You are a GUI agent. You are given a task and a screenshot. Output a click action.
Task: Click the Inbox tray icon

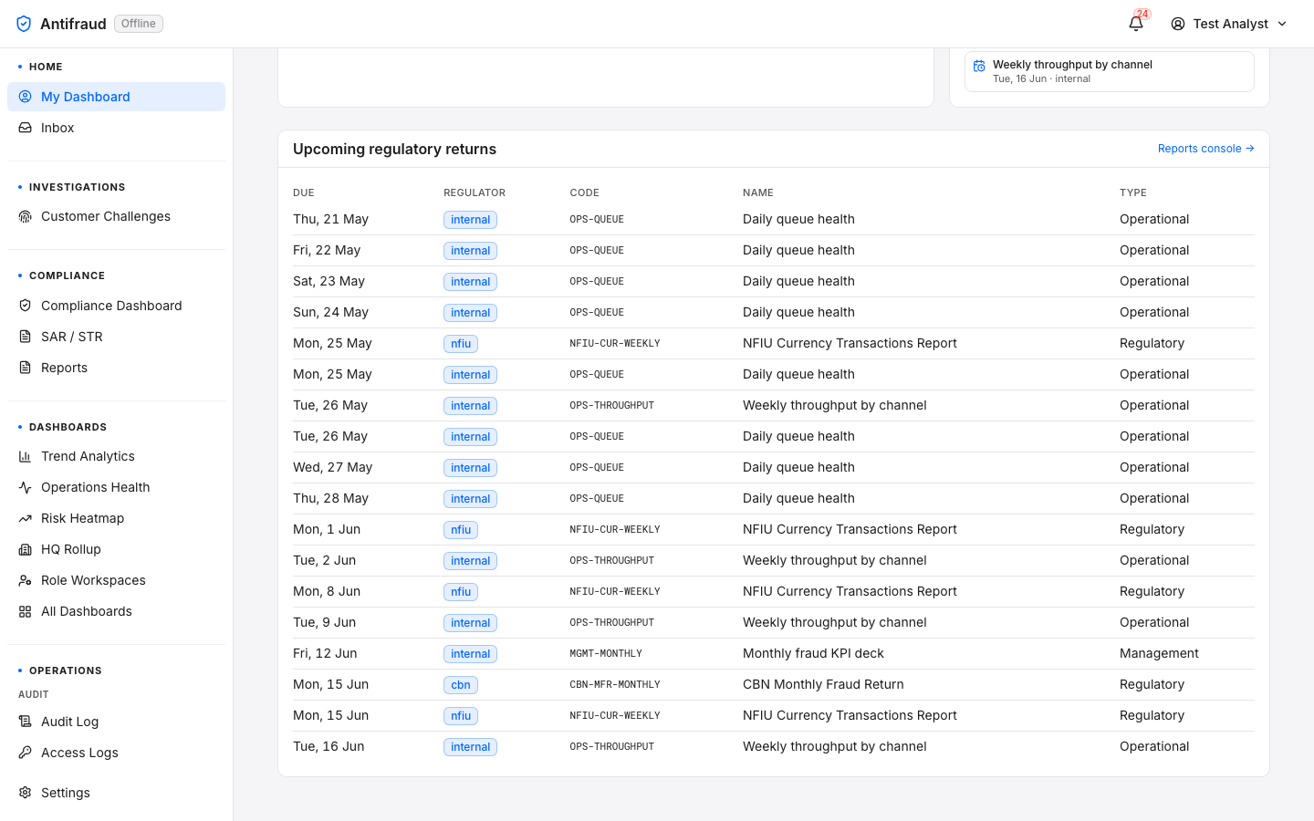coord(26,128)
